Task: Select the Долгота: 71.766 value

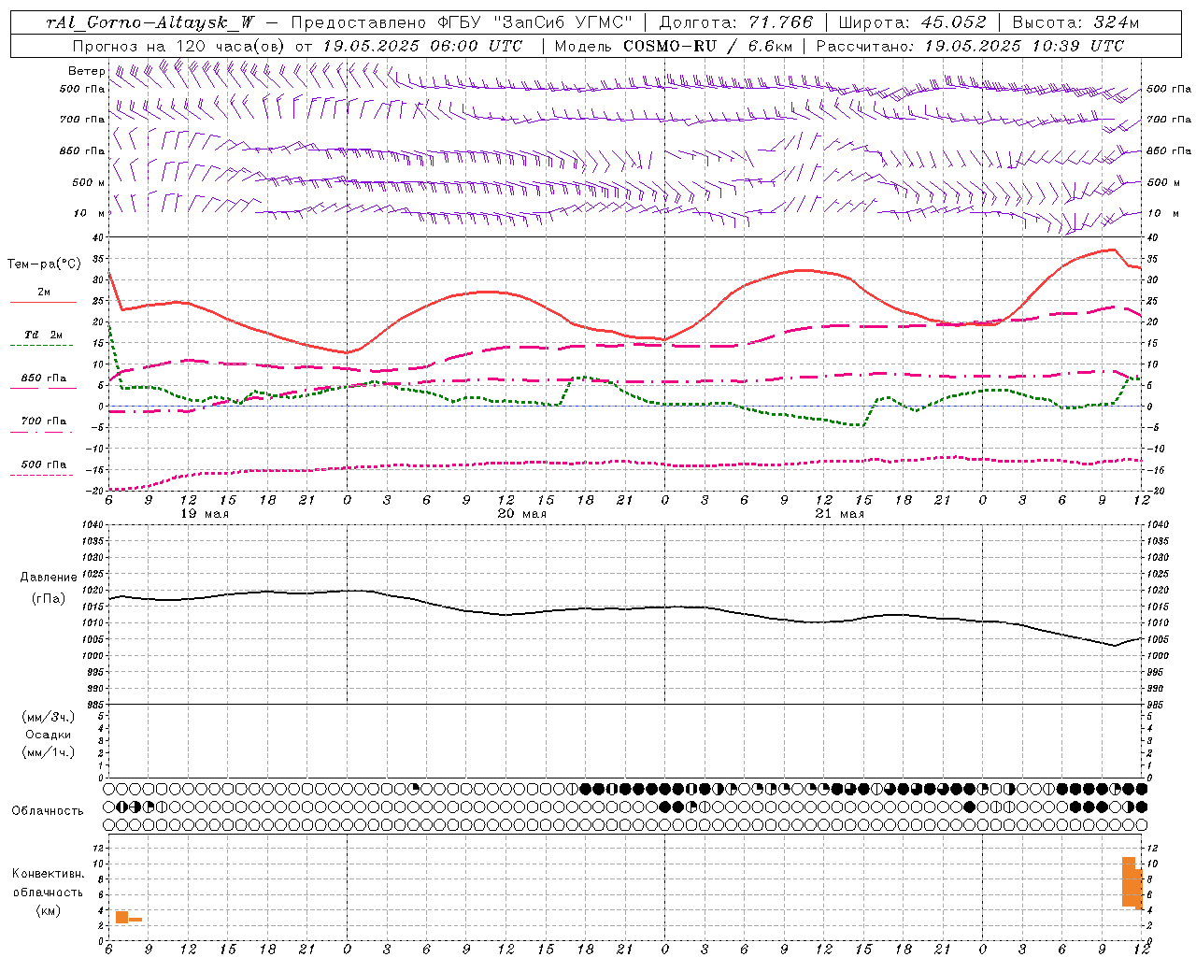Action: tap(736, 22)
